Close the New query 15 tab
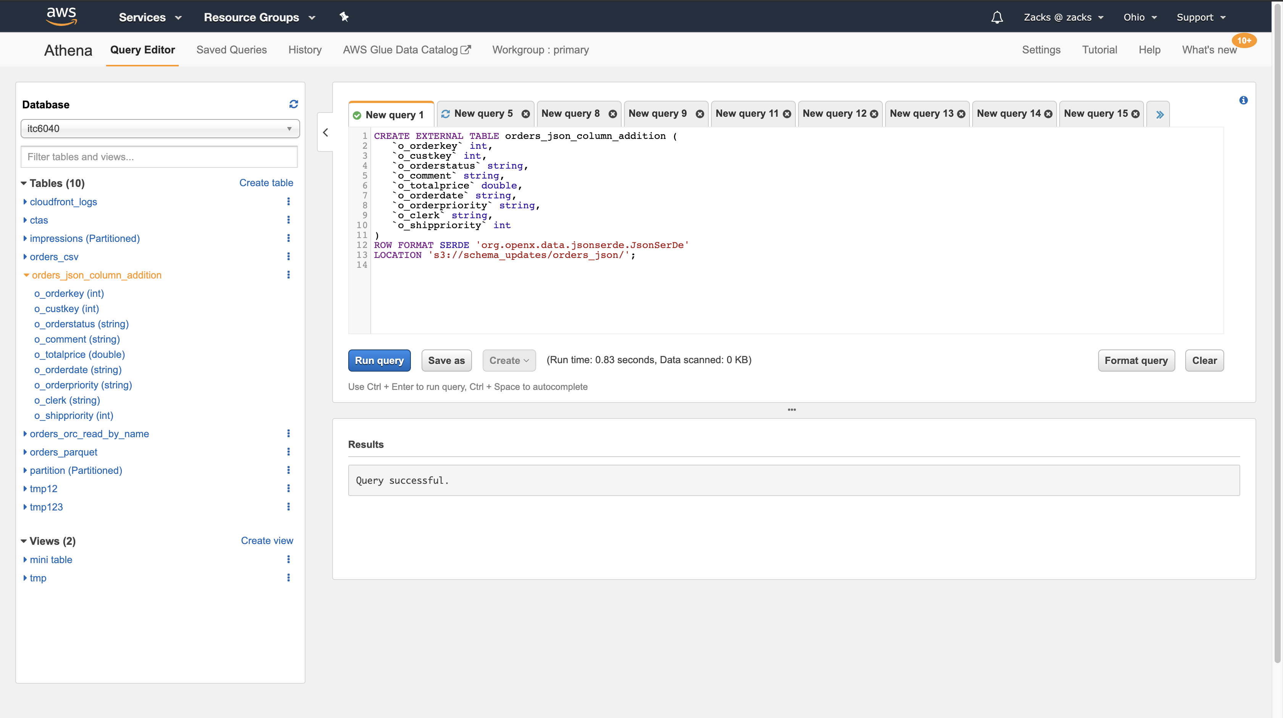This screenshot has height=718, width=1283. point(1135,114)
